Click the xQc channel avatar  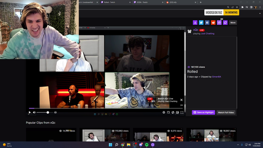click(189, 31)
